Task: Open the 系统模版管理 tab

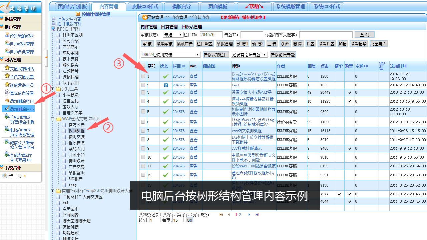Action: tap(290, 6)
